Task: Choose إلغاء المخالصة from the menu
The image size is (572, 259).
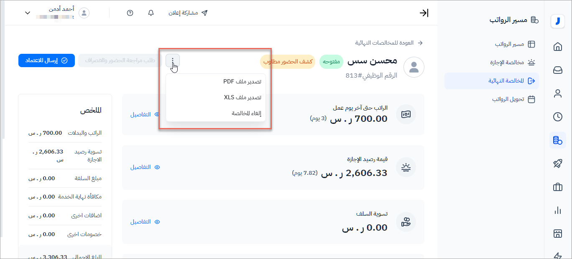Action: (247, 113)
